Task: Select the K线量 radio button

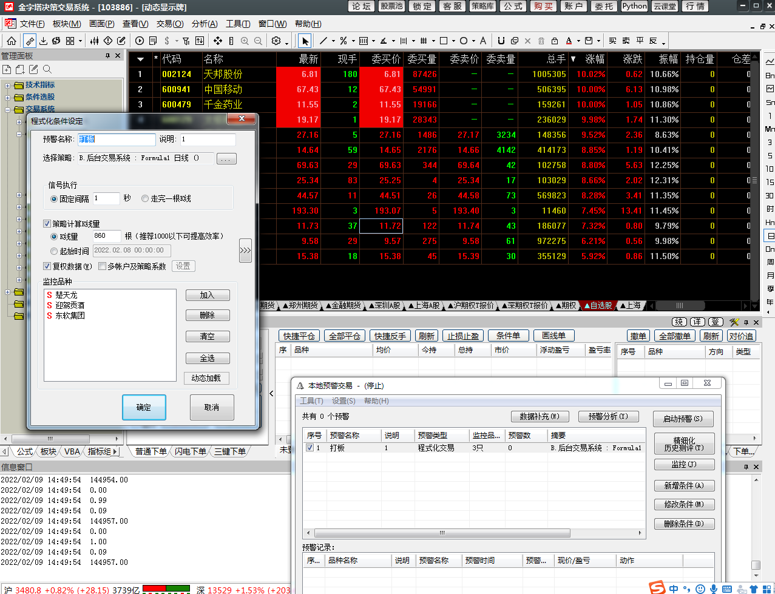Action: [54, 237]
